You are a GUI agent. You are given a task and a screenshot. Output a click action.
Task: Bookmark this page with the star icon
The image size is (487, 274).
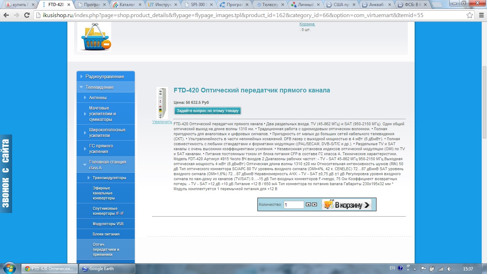[470, 16]
